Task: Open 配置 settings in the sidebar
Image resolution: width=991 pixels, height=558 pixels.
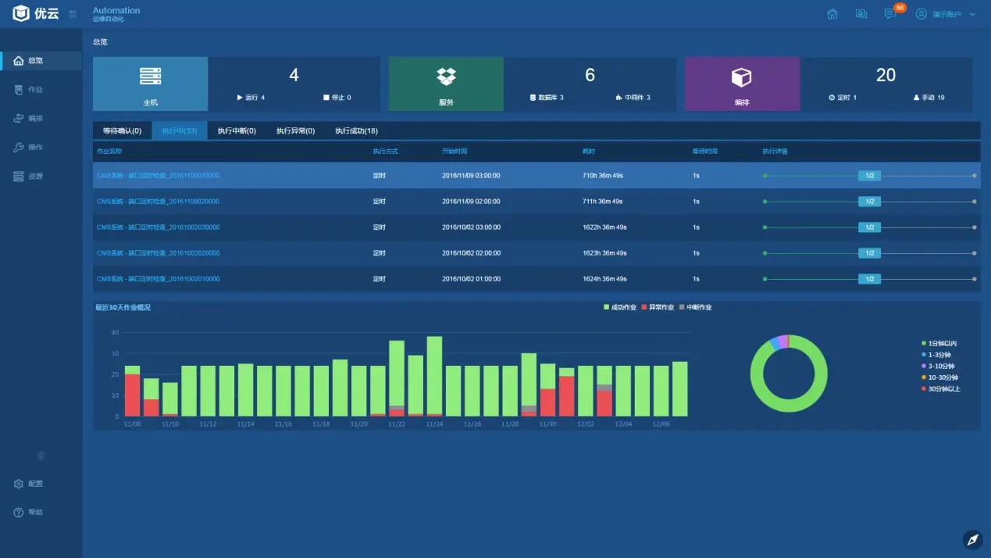Action: click(29, 484)
